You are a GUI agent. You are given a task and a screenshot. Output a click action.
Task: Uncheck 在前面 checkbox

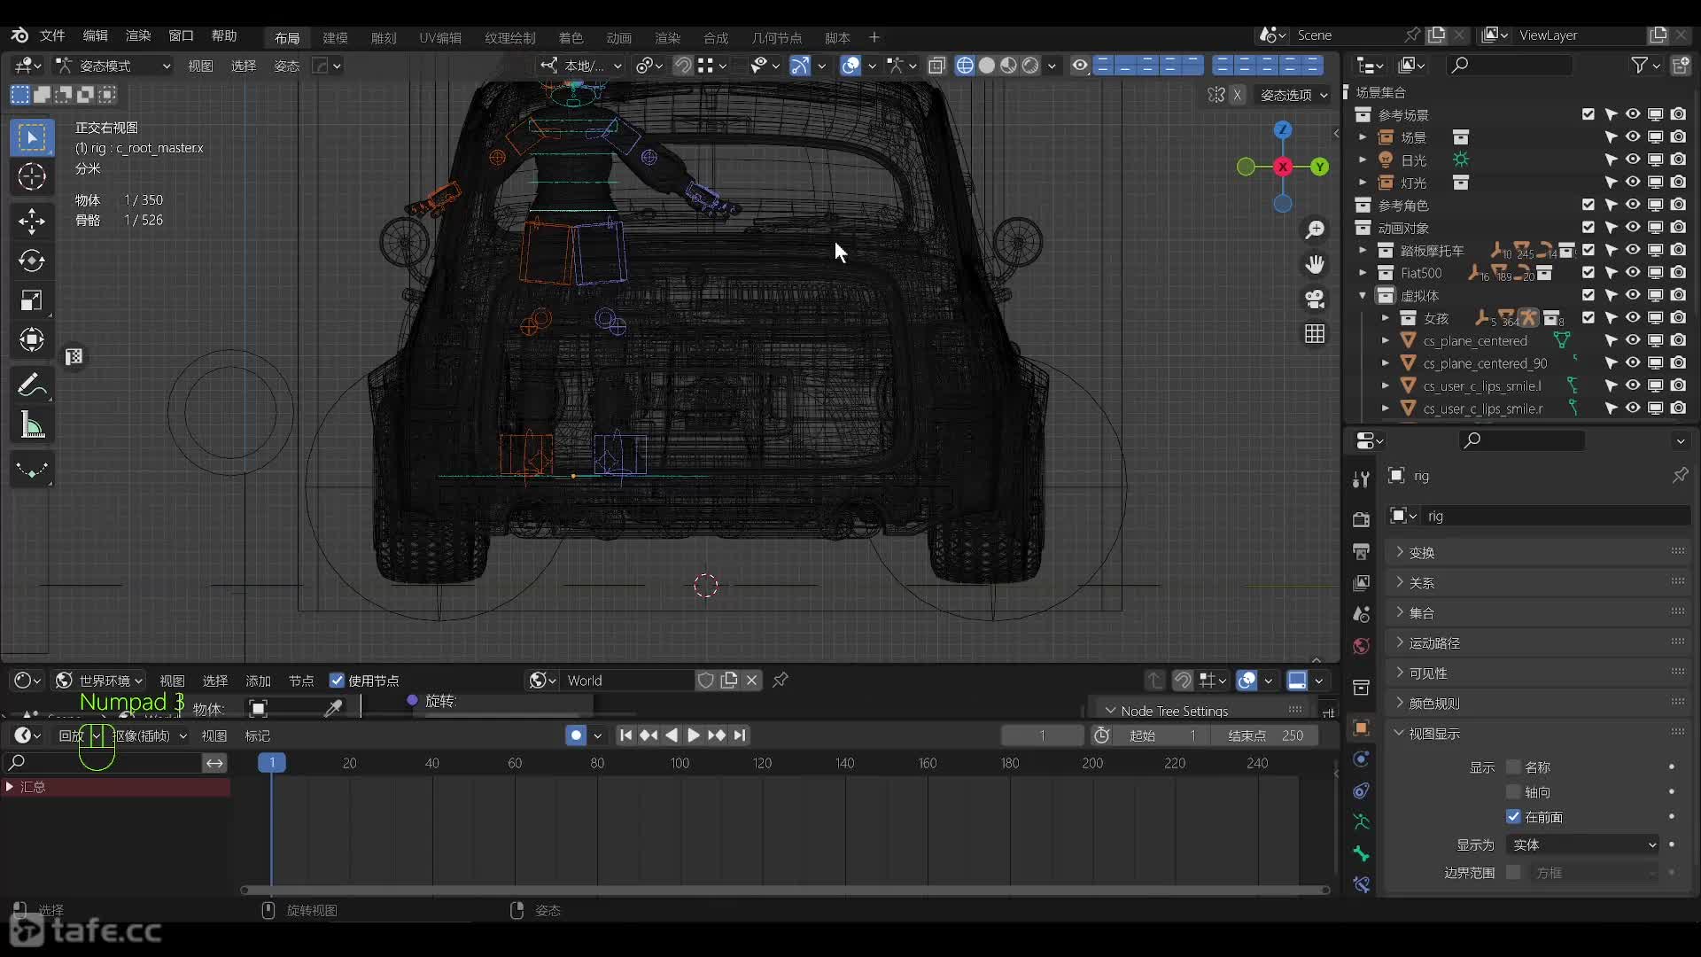coord(1513,816)
